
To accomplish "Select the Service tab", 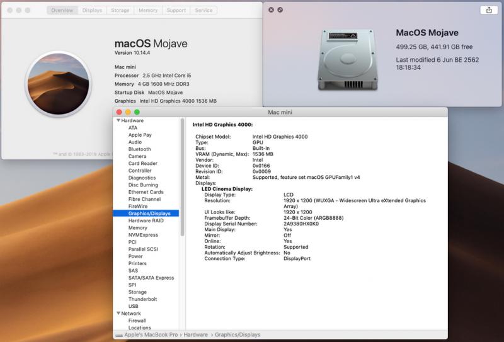I will [x=203, y=11].
